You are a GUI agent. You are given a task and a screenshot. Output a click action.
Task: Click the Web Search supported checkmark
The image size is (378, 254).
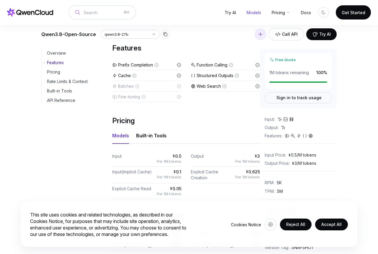tap(258, 86)
